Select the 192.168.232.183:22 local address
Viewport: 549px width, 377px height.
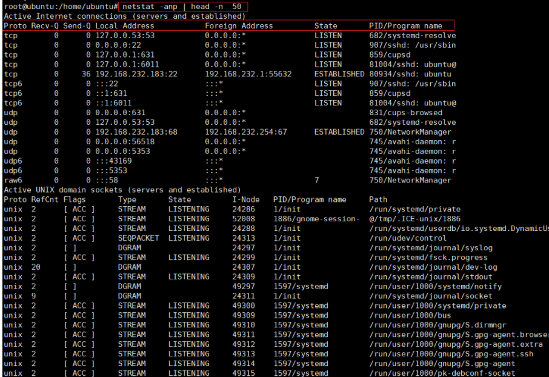click(136, 74)
